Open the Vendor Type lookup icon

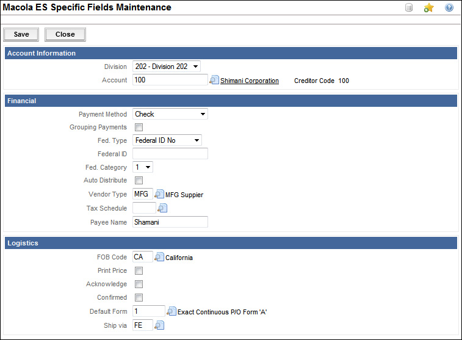pos(160,195)
